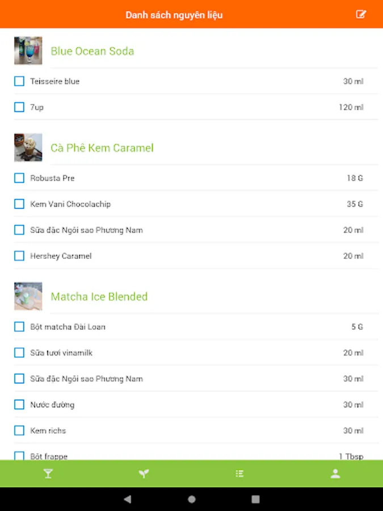Open the ingredient list tab icon
The width and height of the screenshot is (383, 511).
point(239,474)
